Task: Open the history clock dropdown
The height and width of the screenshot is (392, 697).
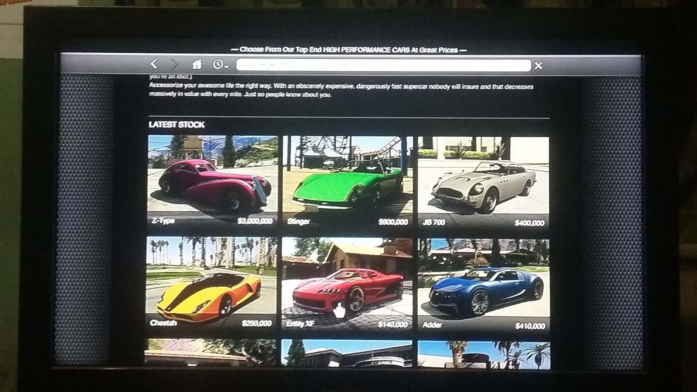Action: (220, 65)
